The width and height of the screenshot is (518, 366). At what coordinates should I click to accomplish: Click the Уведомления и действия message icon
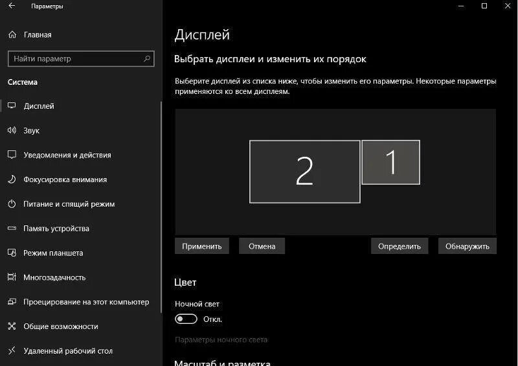(x=12, y=154)
